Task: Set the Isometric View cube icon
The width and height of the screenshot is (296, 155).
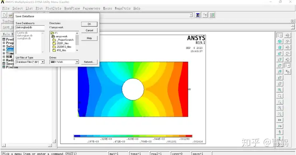Action: (x=280, y=42)
